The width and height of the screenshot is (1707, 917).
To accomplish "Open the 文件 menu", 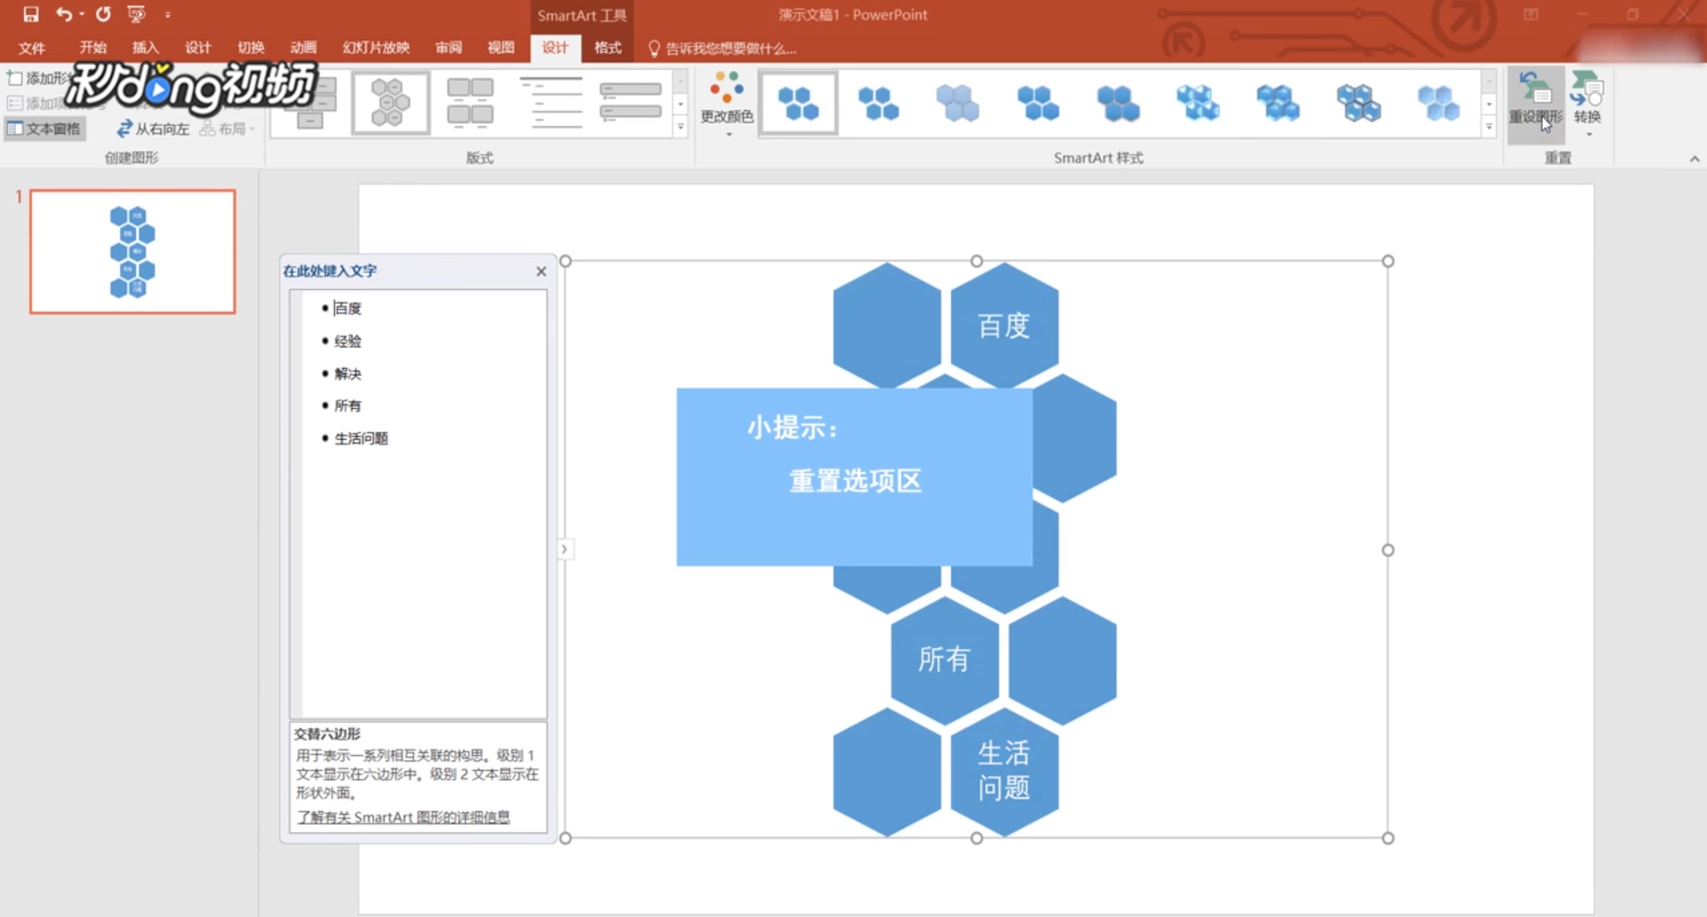I will pos(32,48).
